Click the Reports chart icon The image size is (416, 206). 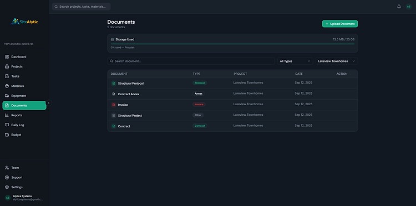point(7,115)
